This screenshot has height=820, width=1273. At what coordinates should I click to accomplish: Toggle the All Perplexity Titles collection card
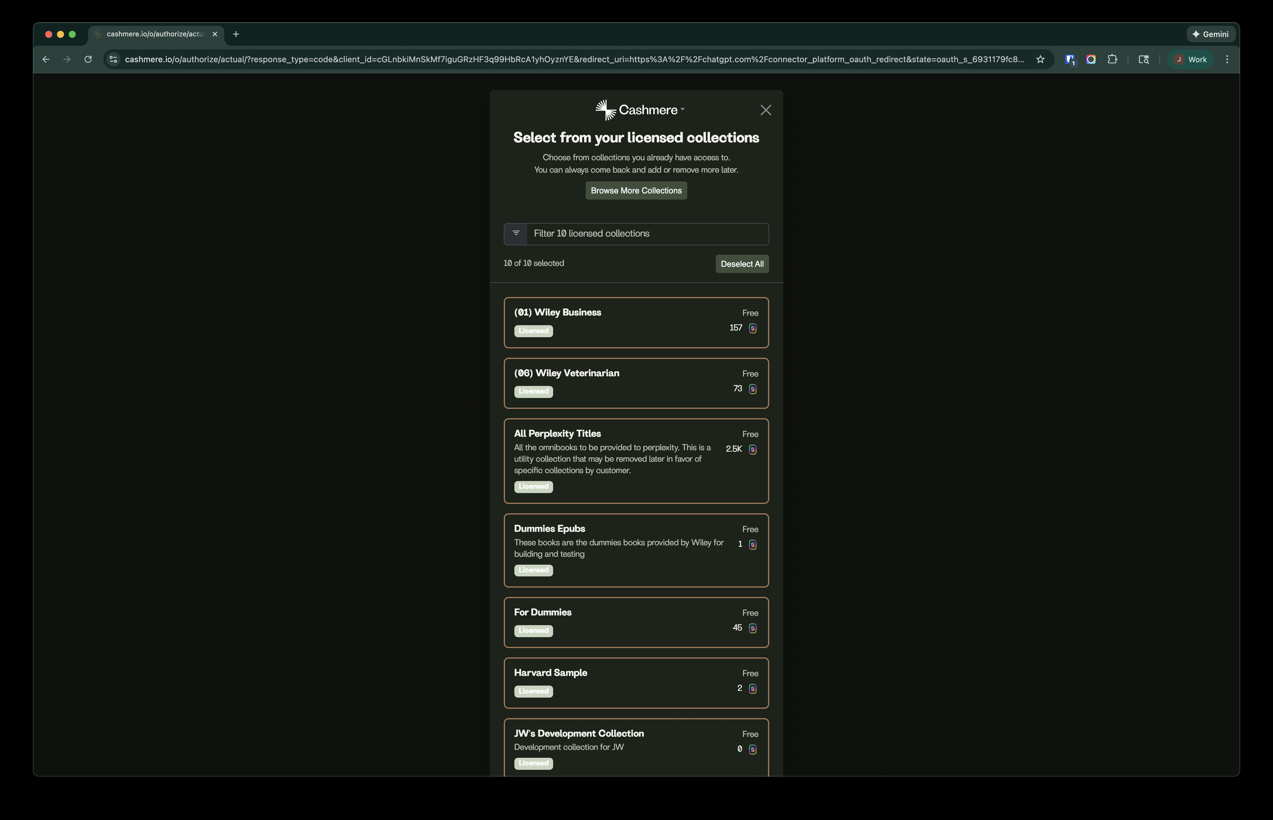tap(636, 461)
